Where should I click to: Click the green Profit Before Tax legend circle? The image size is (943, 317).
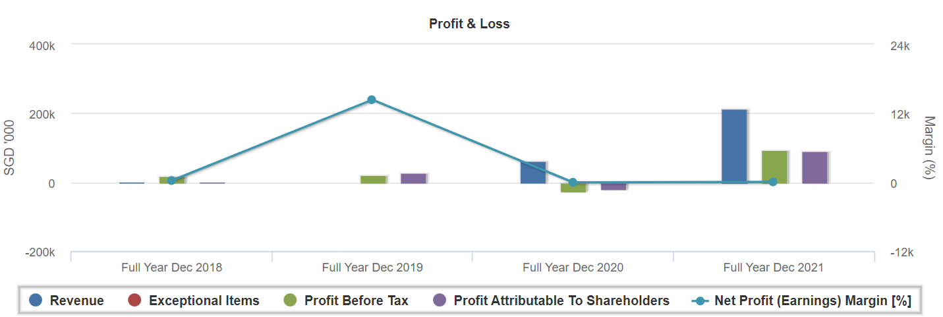(291, 301)
